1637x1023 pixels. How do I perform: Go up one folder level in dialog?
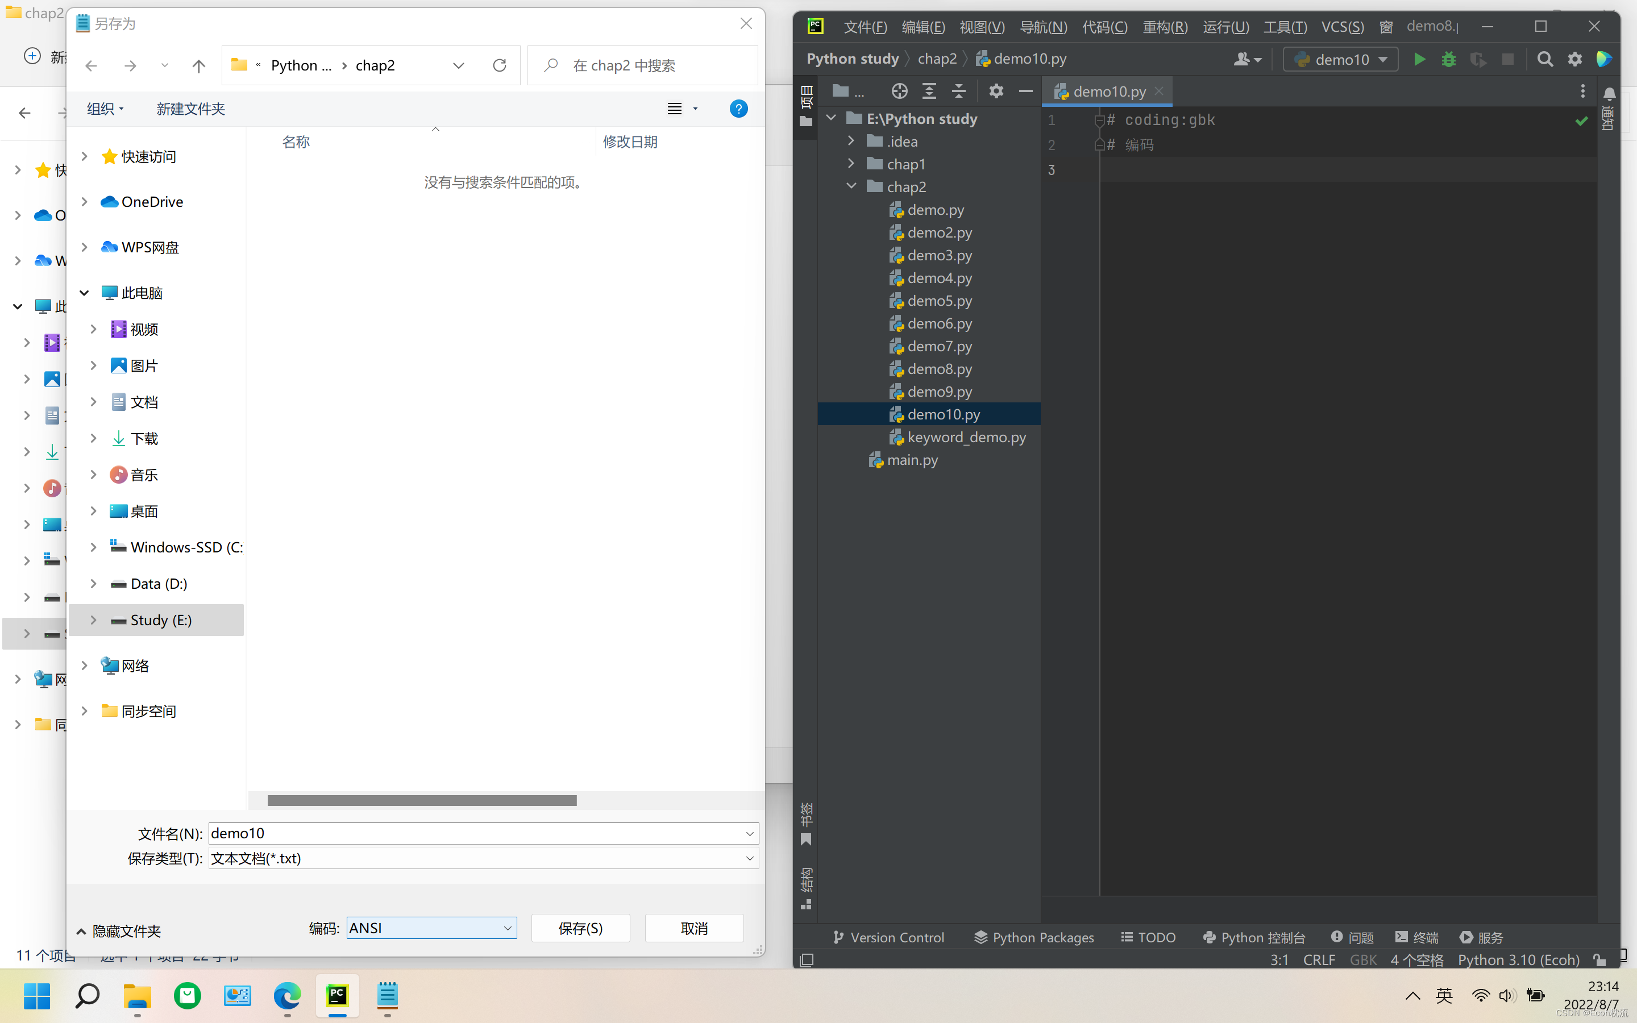[198, 65]
